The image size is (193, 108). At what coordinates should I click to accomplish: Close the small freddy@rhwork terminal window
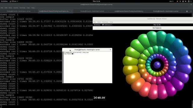[110, 50]
